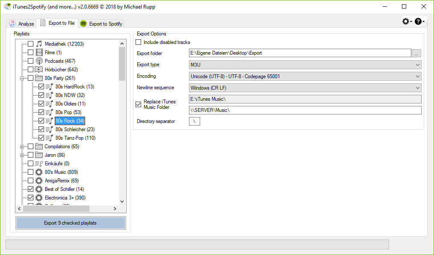Viewport: 434px width, 255px height.
Task: Open the settings gear menu
Action: (407, 21)
